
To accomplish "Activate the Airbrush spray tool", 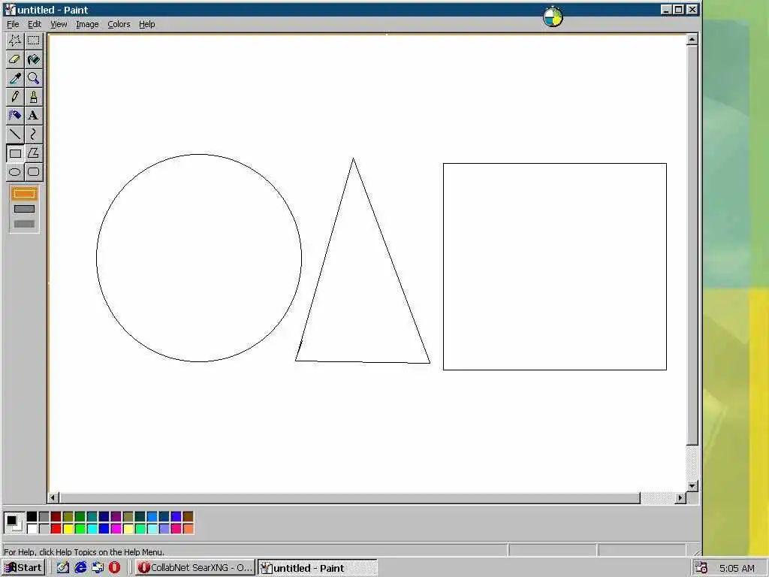I will click(x=15, y=115).
